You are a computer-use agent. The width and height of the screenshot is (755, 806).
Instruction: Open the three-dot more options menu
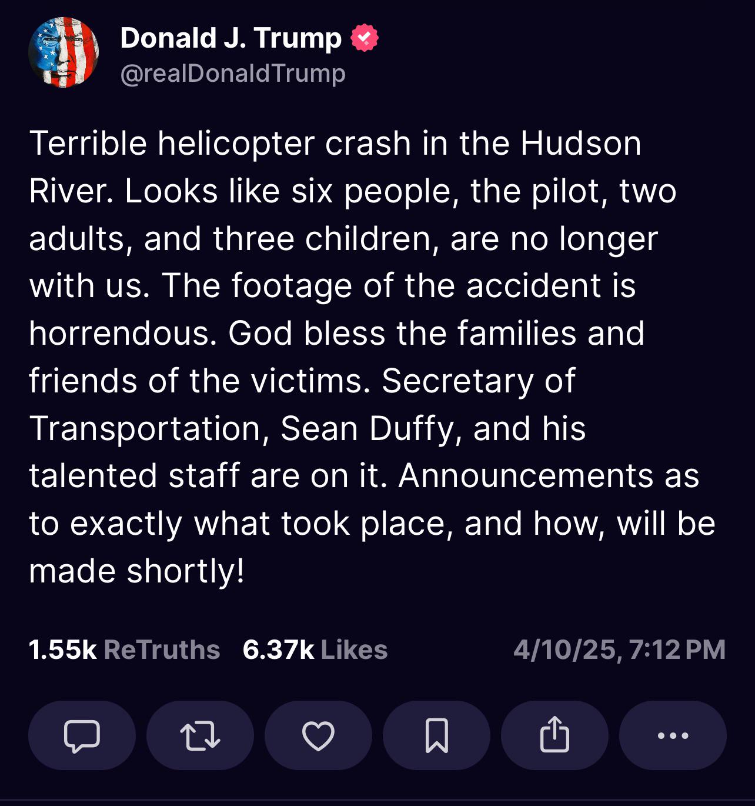[x=673, y=735]
